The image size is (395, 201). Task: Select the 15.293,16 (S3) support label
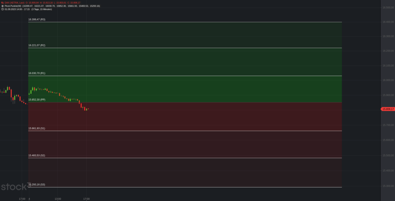tap(37, 184)
